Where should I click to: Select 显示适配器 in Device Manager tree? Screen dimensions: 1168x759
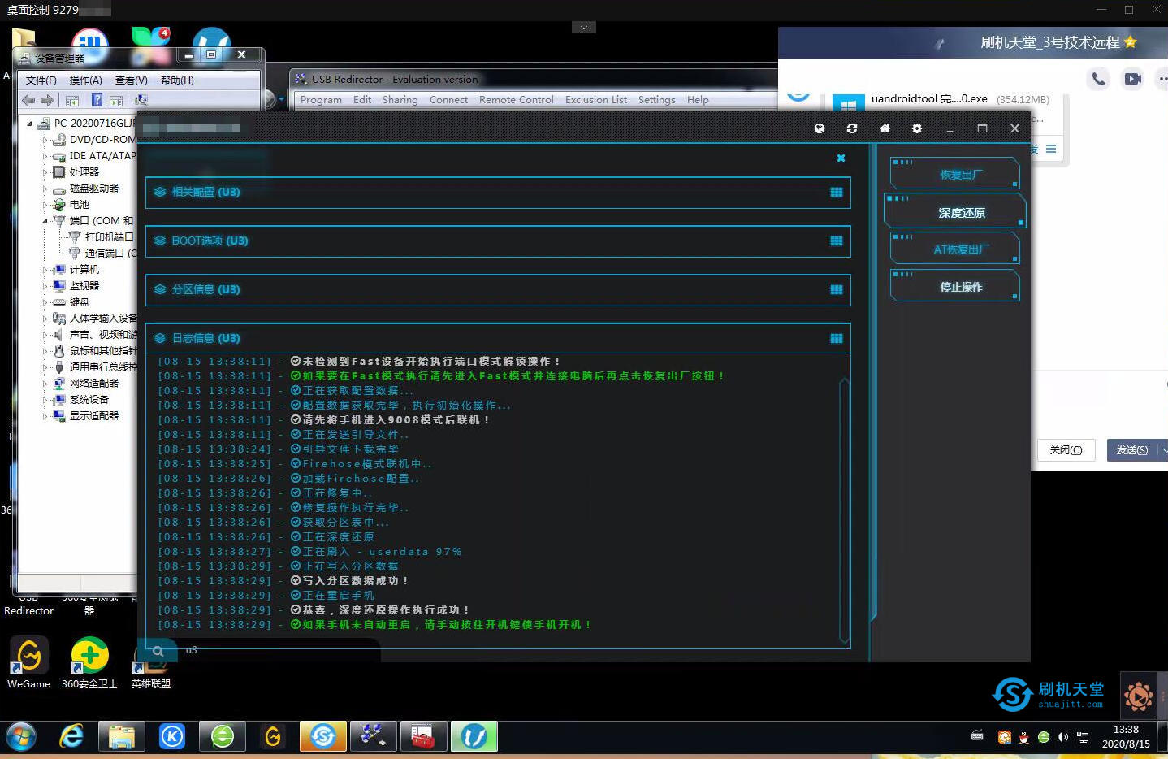click(94, 416)
